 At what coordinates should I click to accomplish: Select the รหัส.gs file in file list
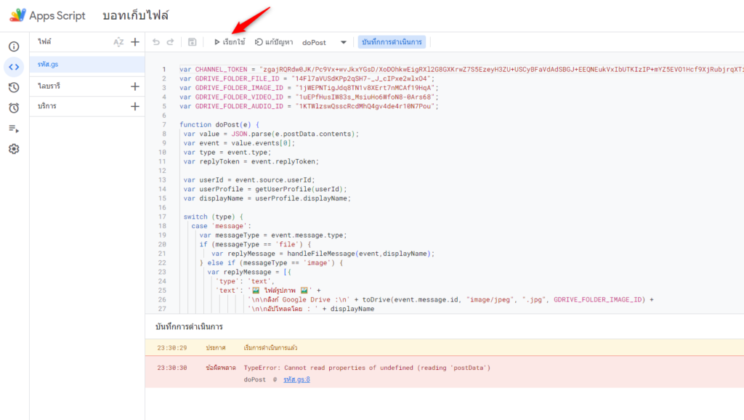pos(49,64)
